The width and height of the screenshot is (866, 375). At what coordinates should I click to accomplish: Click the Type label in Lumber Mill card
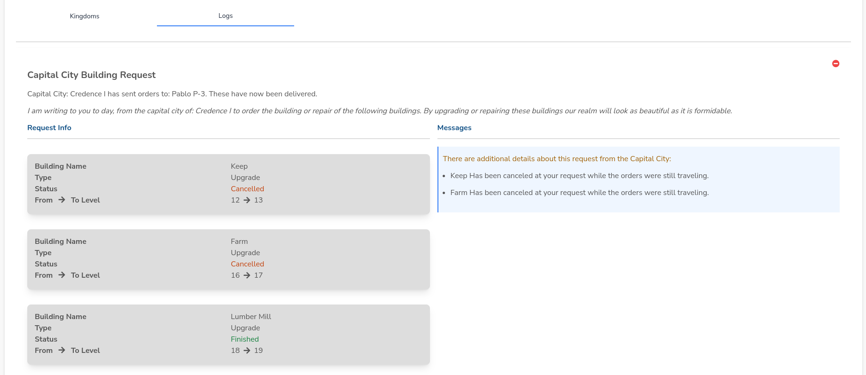pyautogui.click(x=43, y=328)
